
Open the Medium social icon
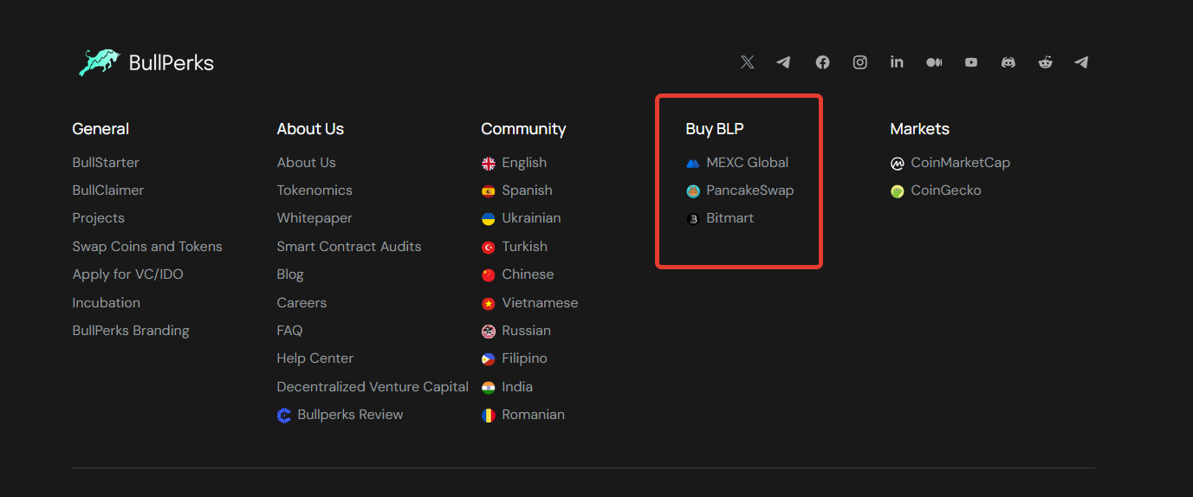[934, 62]
